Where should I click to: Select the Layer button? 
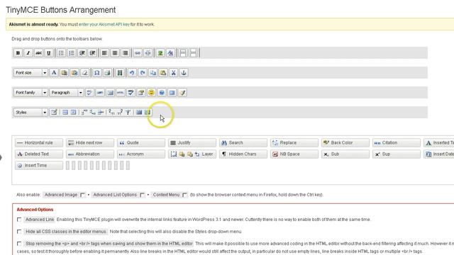(x=192, y=154)
